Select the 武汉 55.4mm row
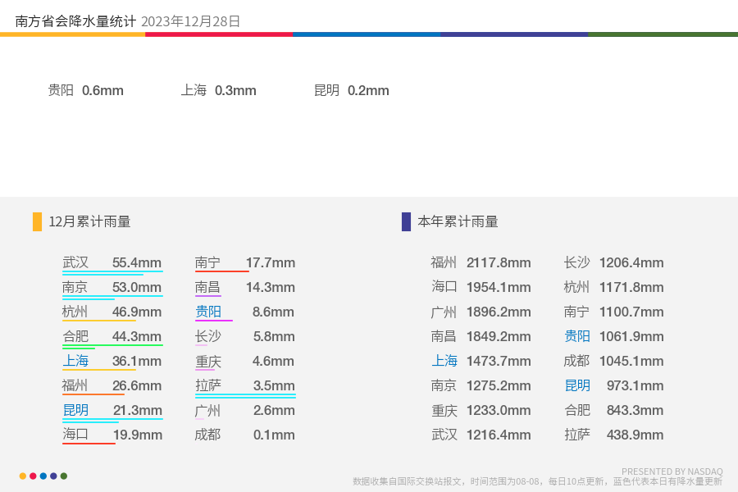 pyautogui.click(x=112, y=262)
